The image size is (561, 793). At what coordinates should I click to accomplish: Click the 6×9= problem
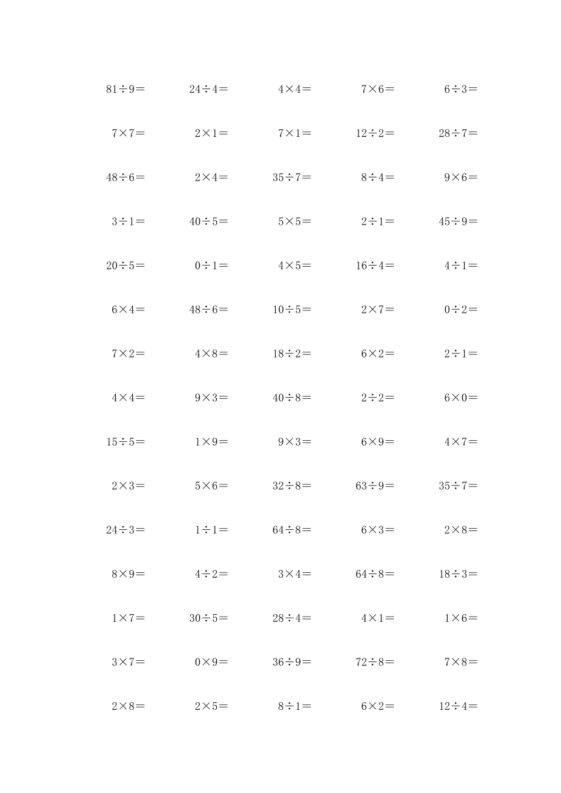[x=378, y=442]
